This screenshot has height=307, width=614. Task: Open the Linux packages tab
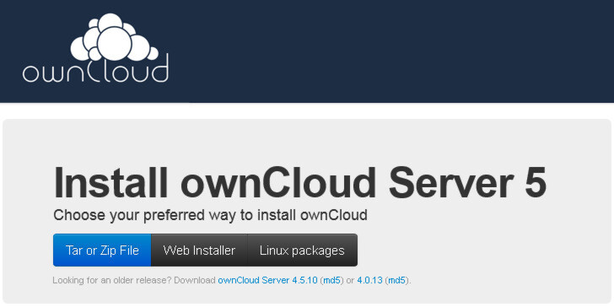[x=302, y=250]
